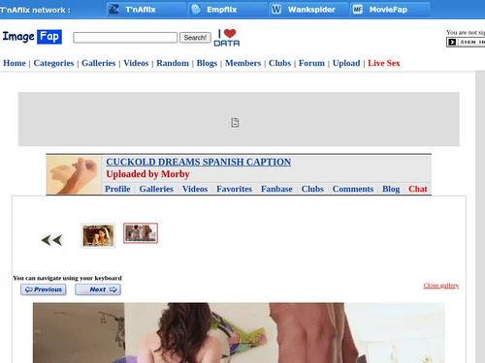The image size is (485, 363).
Task: Open the uploader's Comments tab
Action: [353, 189]
